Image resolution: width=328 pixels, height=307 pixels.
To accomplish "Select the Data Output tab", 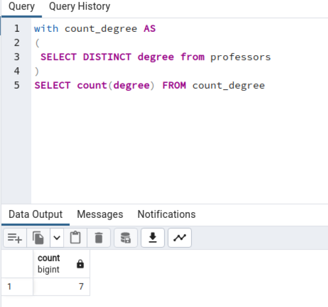I will [35, 214].
